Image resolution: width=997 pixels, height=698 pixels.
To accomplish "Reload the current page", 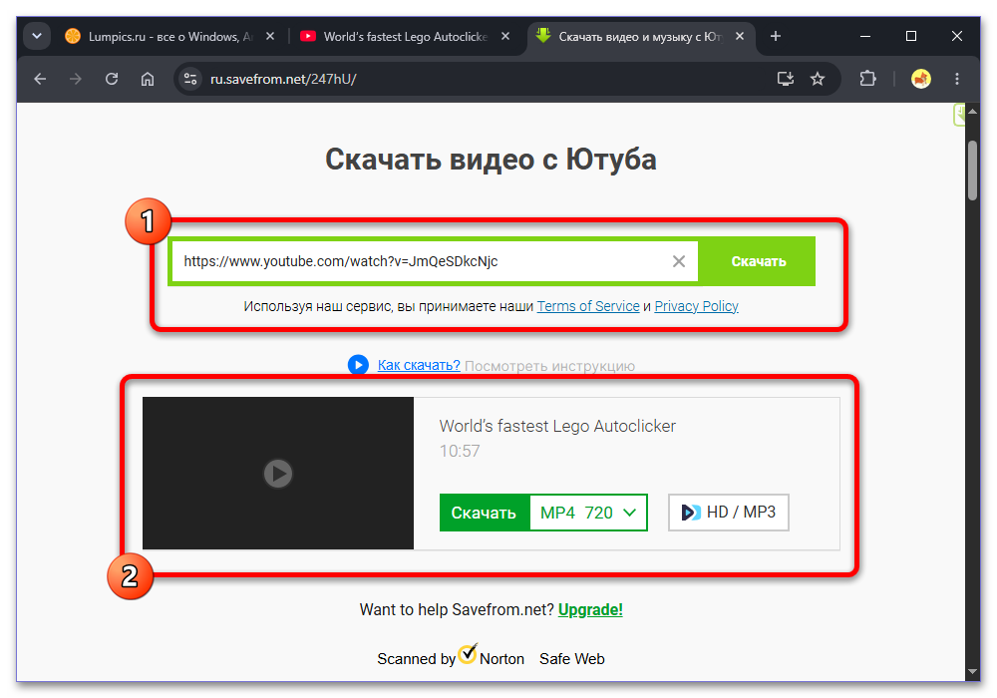I will (112, 79).
